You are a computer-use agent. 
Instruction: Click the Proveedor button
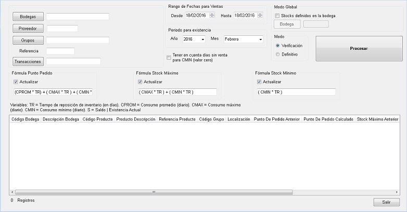click(28, 29)
